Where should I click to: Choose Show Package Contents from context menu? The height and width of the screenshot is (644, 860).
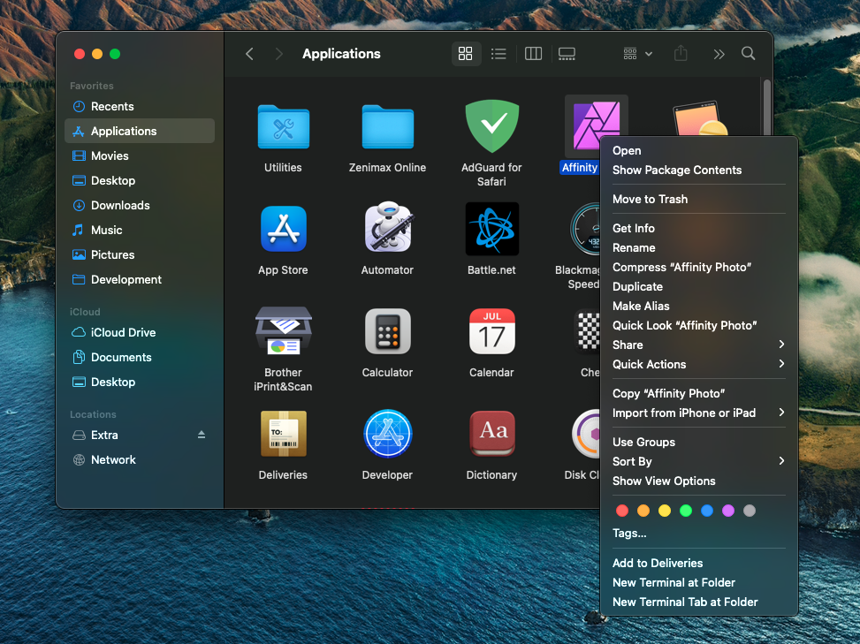(677, 170)
